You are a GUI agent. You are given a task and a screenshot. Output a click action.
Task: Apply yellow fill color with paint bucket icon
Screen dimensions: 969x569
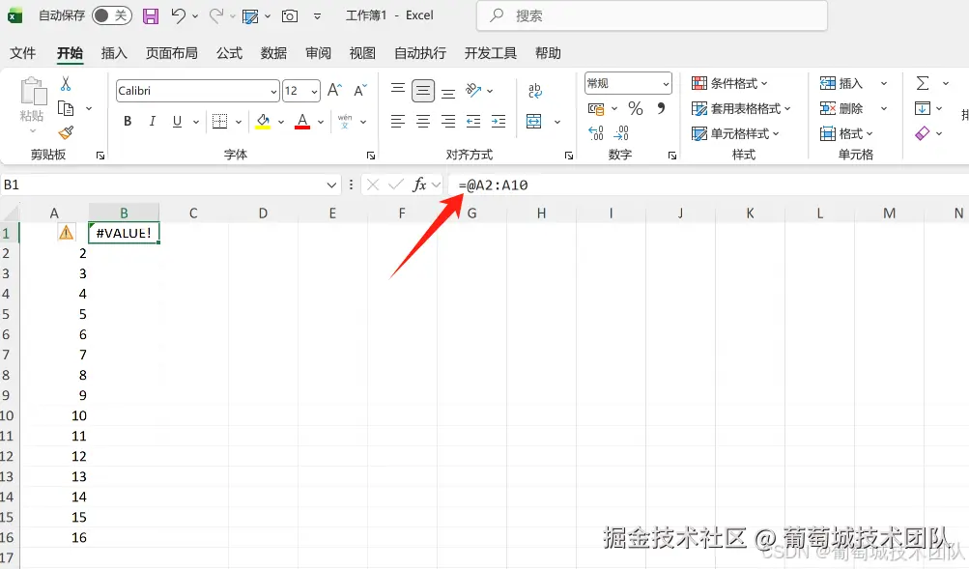pyautogui.click(x=261, y=121)
